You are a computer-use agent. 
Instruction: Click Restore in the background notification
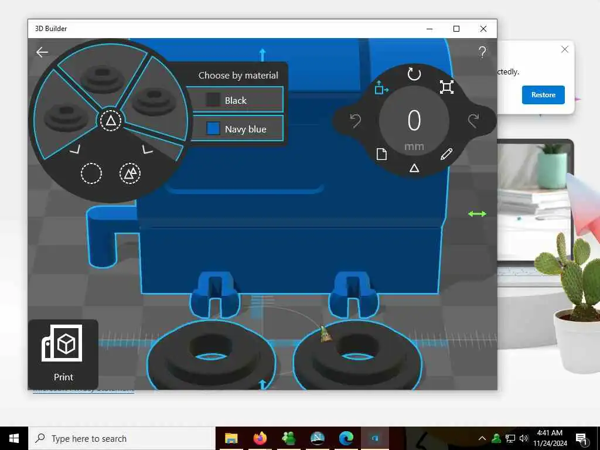coord(543,94)
